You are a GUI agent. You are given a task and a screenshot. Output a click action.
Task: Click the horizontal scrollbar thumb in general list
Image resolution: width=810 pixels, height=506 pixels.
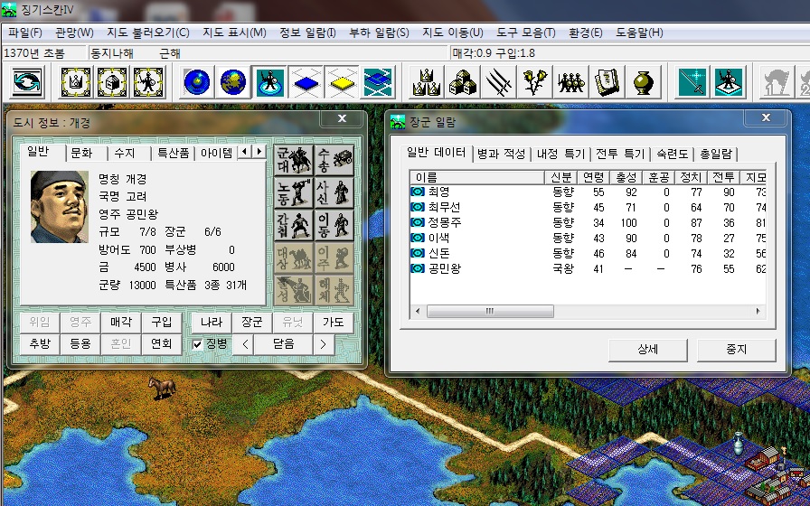click(490, 312)
